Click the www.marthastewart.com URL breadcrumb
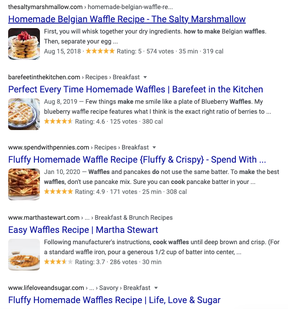The height and width of the screenshot is (309, 288). pos(44,217)
